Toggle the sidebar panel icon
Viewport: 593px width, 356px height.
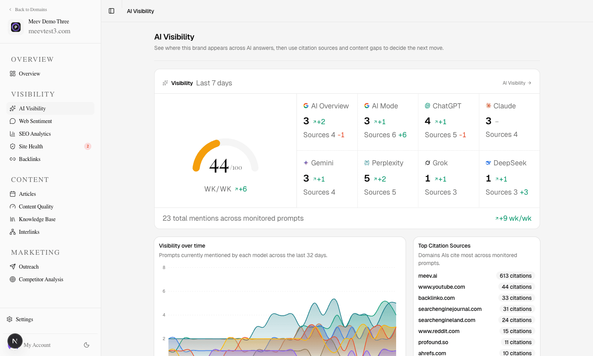click(111, 11)
